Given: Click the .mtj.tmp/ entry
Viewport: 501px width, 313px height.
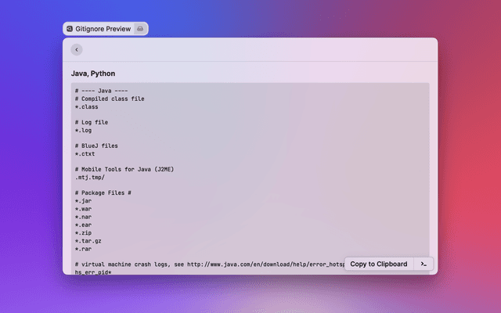Looking at the screenshot, I should click(x=88, y=177).
